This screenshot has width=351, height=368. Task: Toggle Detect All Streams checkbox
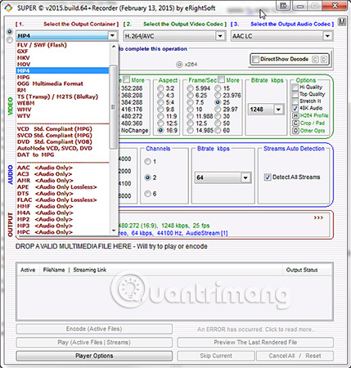click(268, 177)
